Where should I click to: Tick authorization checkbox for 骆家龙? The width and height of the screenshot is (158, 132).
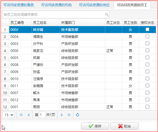(147, 51)
